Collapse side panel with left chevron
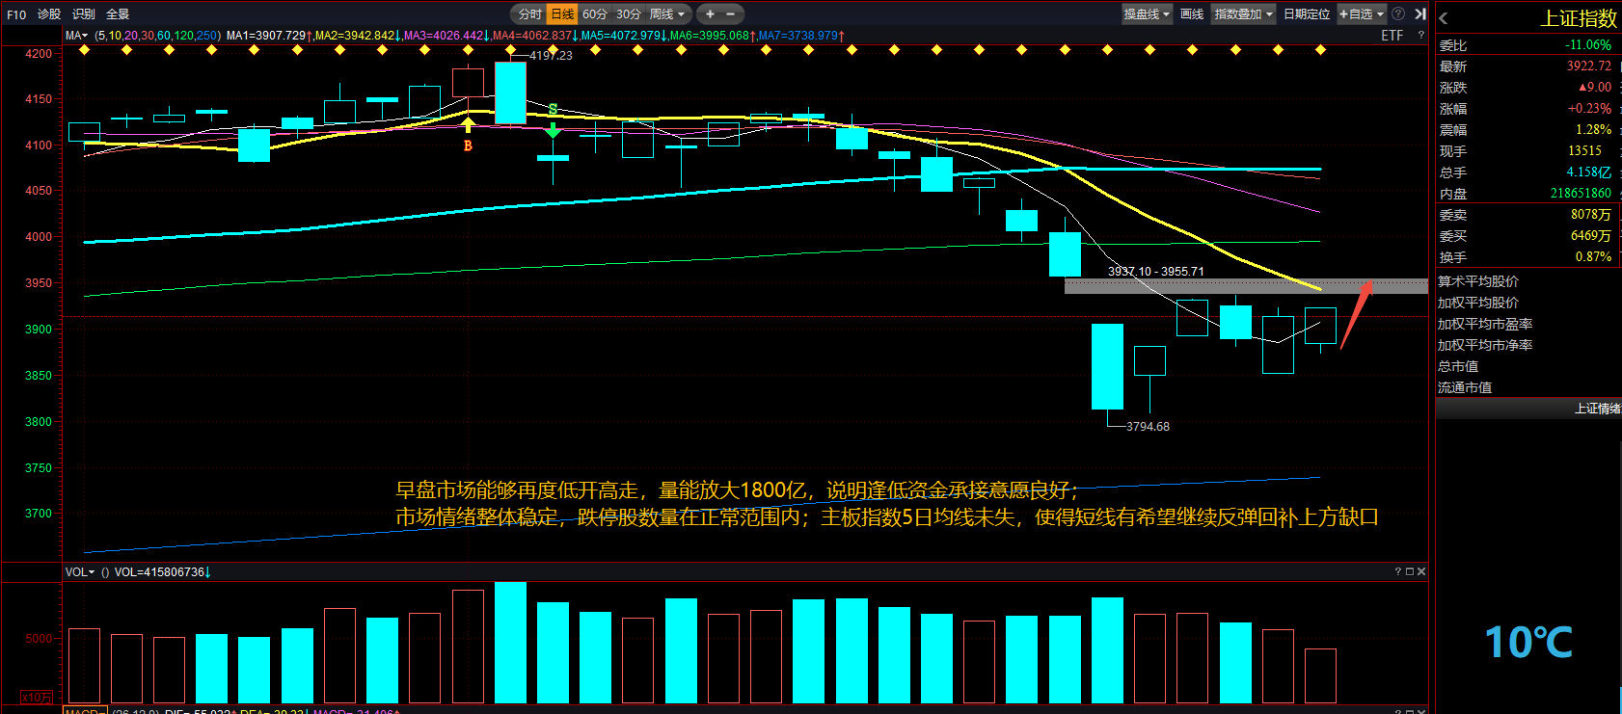The height and width of the screenshot is (714, 1622). pos(1444,18)
